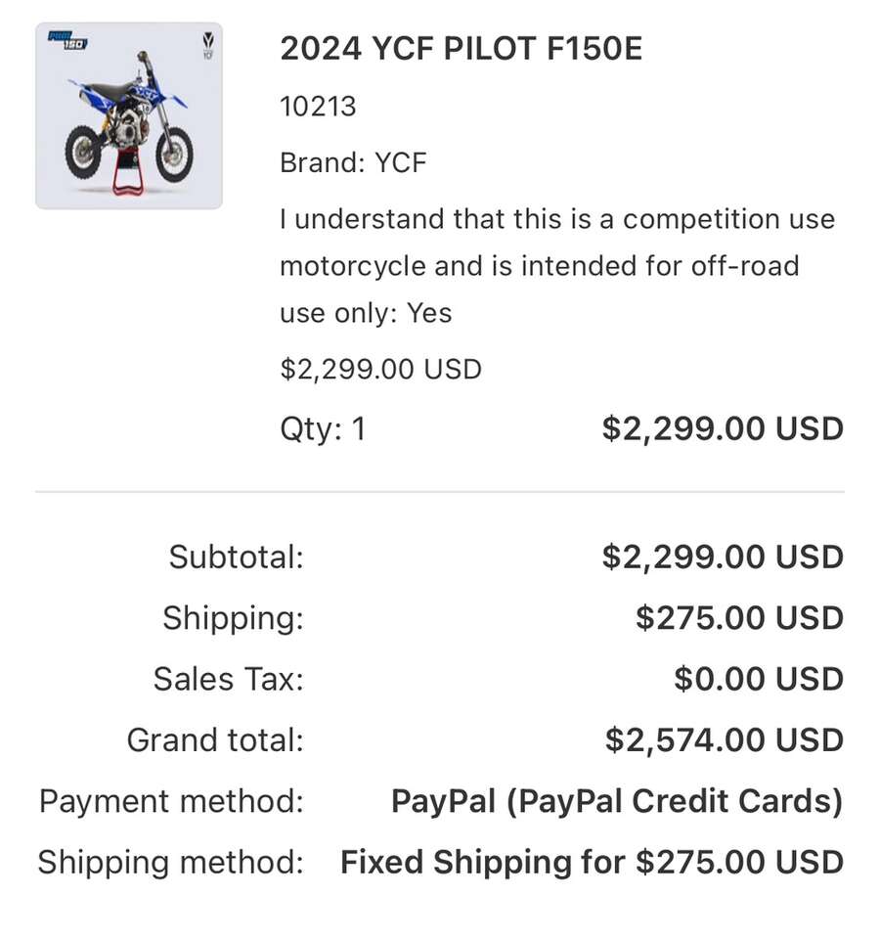The width and height of the screenshot is (880, 939).
Task: Click the Brand: YCF line
Action: click(353, 162)
